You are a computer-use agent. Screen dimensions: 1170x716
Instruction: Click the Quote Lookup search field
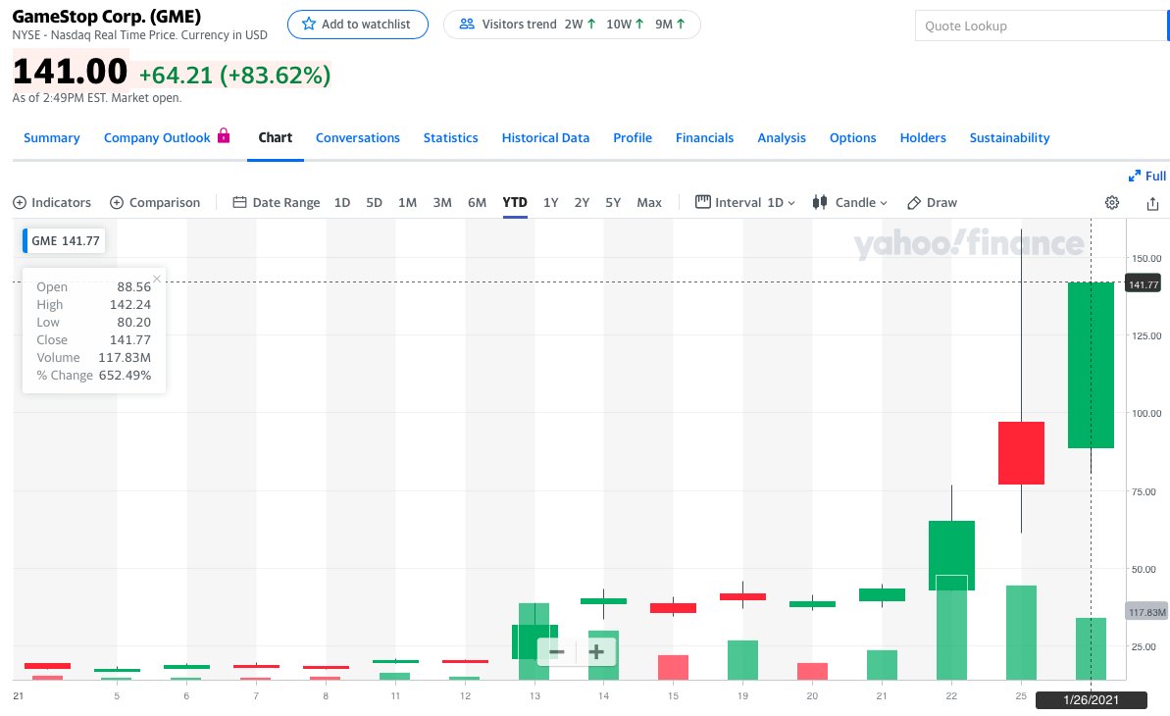(1042, 26)
